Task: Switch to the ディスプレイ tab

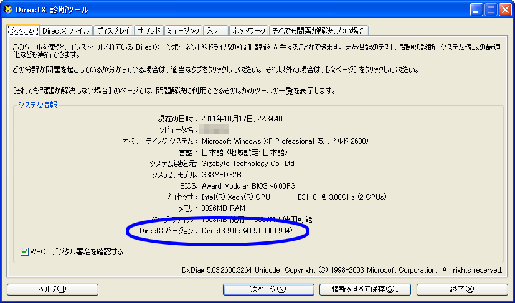Action: 113,31
